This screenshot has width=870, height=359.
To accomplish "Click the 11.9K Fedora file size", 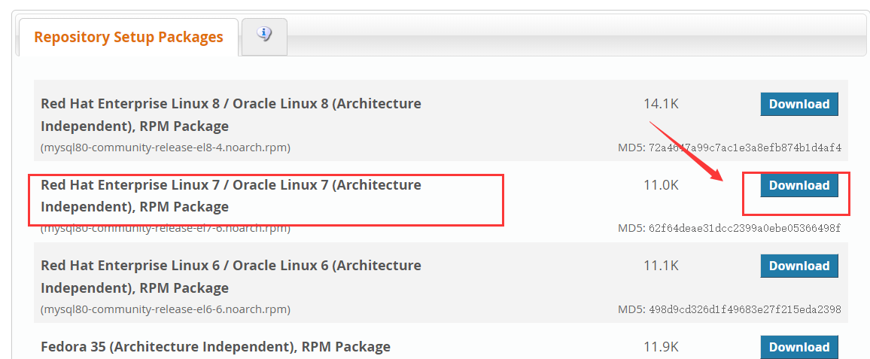I will (x=661, y=347).
